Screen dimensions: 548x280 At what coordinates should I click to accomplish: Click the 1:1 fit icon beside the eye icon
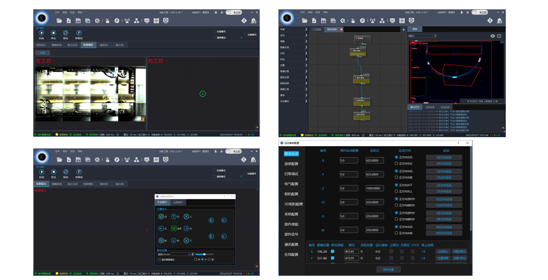tap(499, 36)
